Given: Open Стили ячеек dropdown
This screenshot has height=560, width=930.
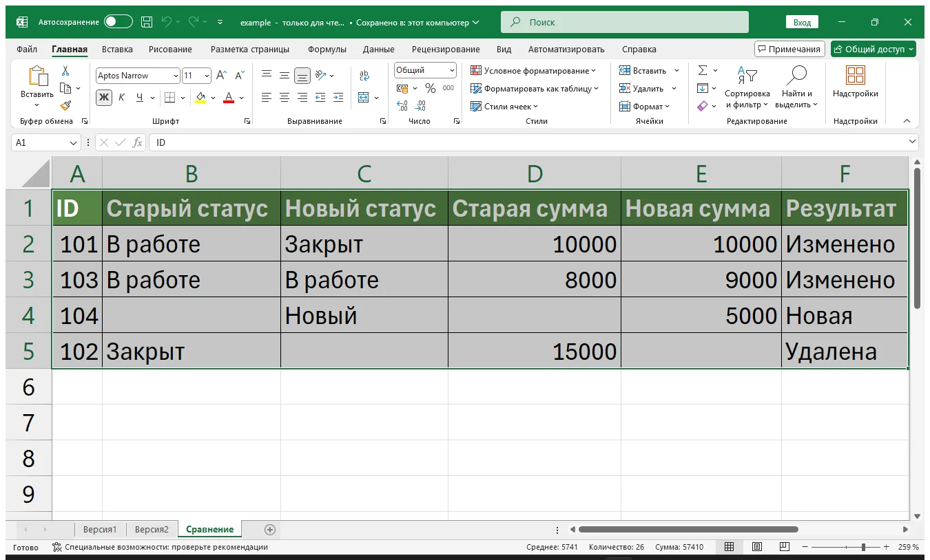Looking at the screenshot, I should point(504,106).
